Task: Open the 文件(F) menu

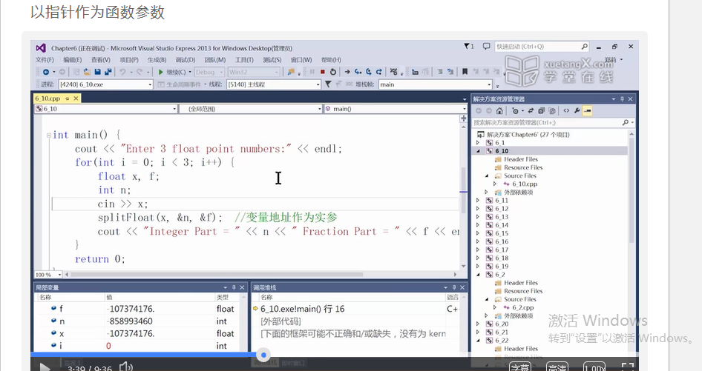Action: tap(45, 60)
